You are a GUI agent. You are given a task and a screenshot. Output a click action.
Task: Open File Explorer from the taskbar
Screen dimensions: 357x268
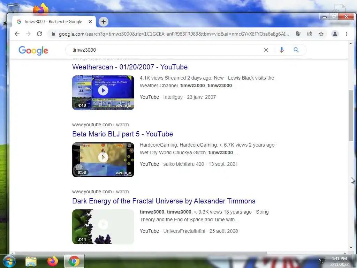click(31, 261)
